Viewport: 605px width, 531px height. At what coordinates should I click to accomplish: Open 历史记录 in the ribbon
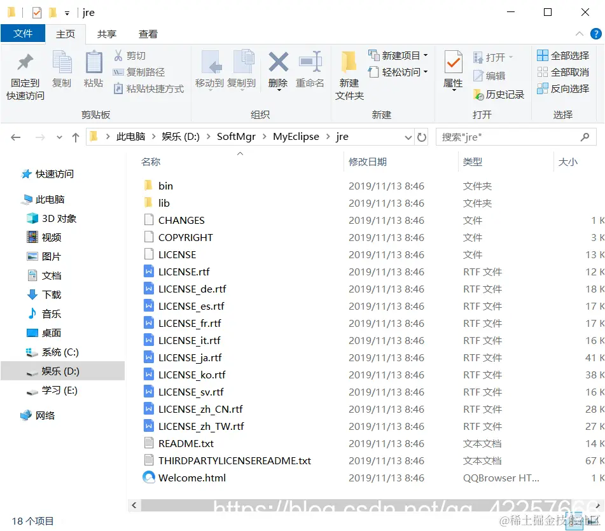504,93
